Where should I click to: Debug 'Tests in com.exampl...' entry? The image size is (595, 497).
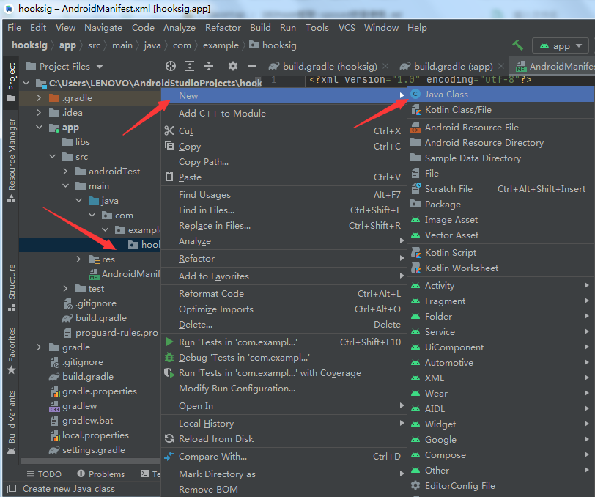pyautogui.click(x=284, y=358)
